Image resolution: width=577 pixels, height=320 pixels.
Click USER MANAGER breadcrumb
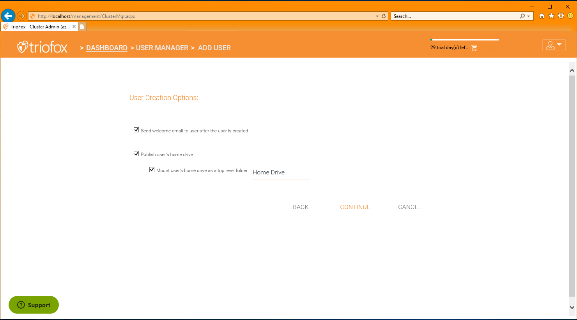(162, 48)
